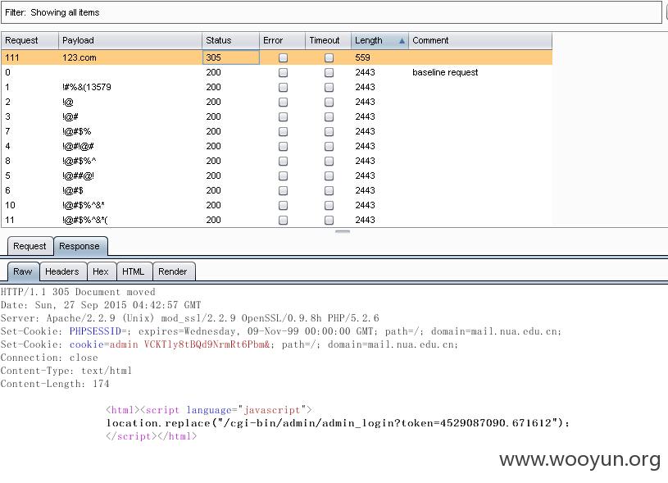Click the Length sort ascending arrow

[x=402, y=41]
